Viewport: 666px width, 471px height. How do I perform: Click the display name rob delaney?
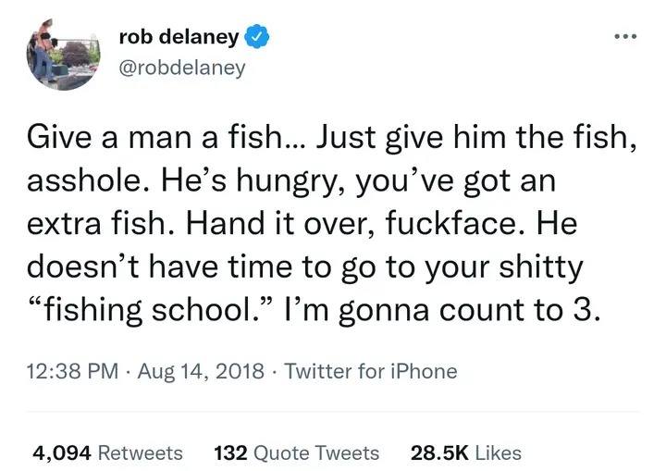[x=179, y=38]
